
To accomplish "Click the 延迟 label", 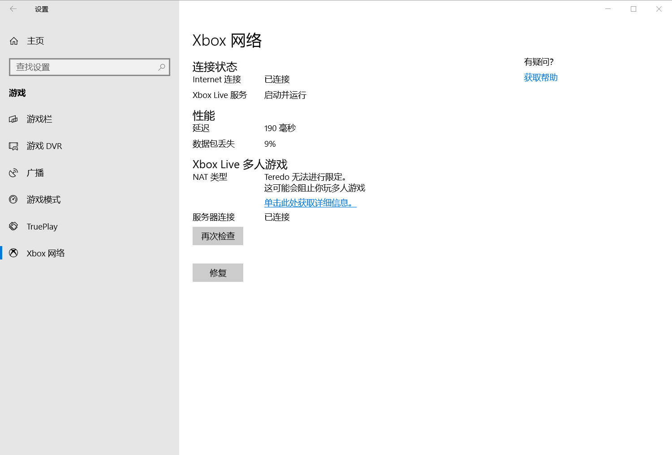I will pyautogui.click(x=201, y=128).
